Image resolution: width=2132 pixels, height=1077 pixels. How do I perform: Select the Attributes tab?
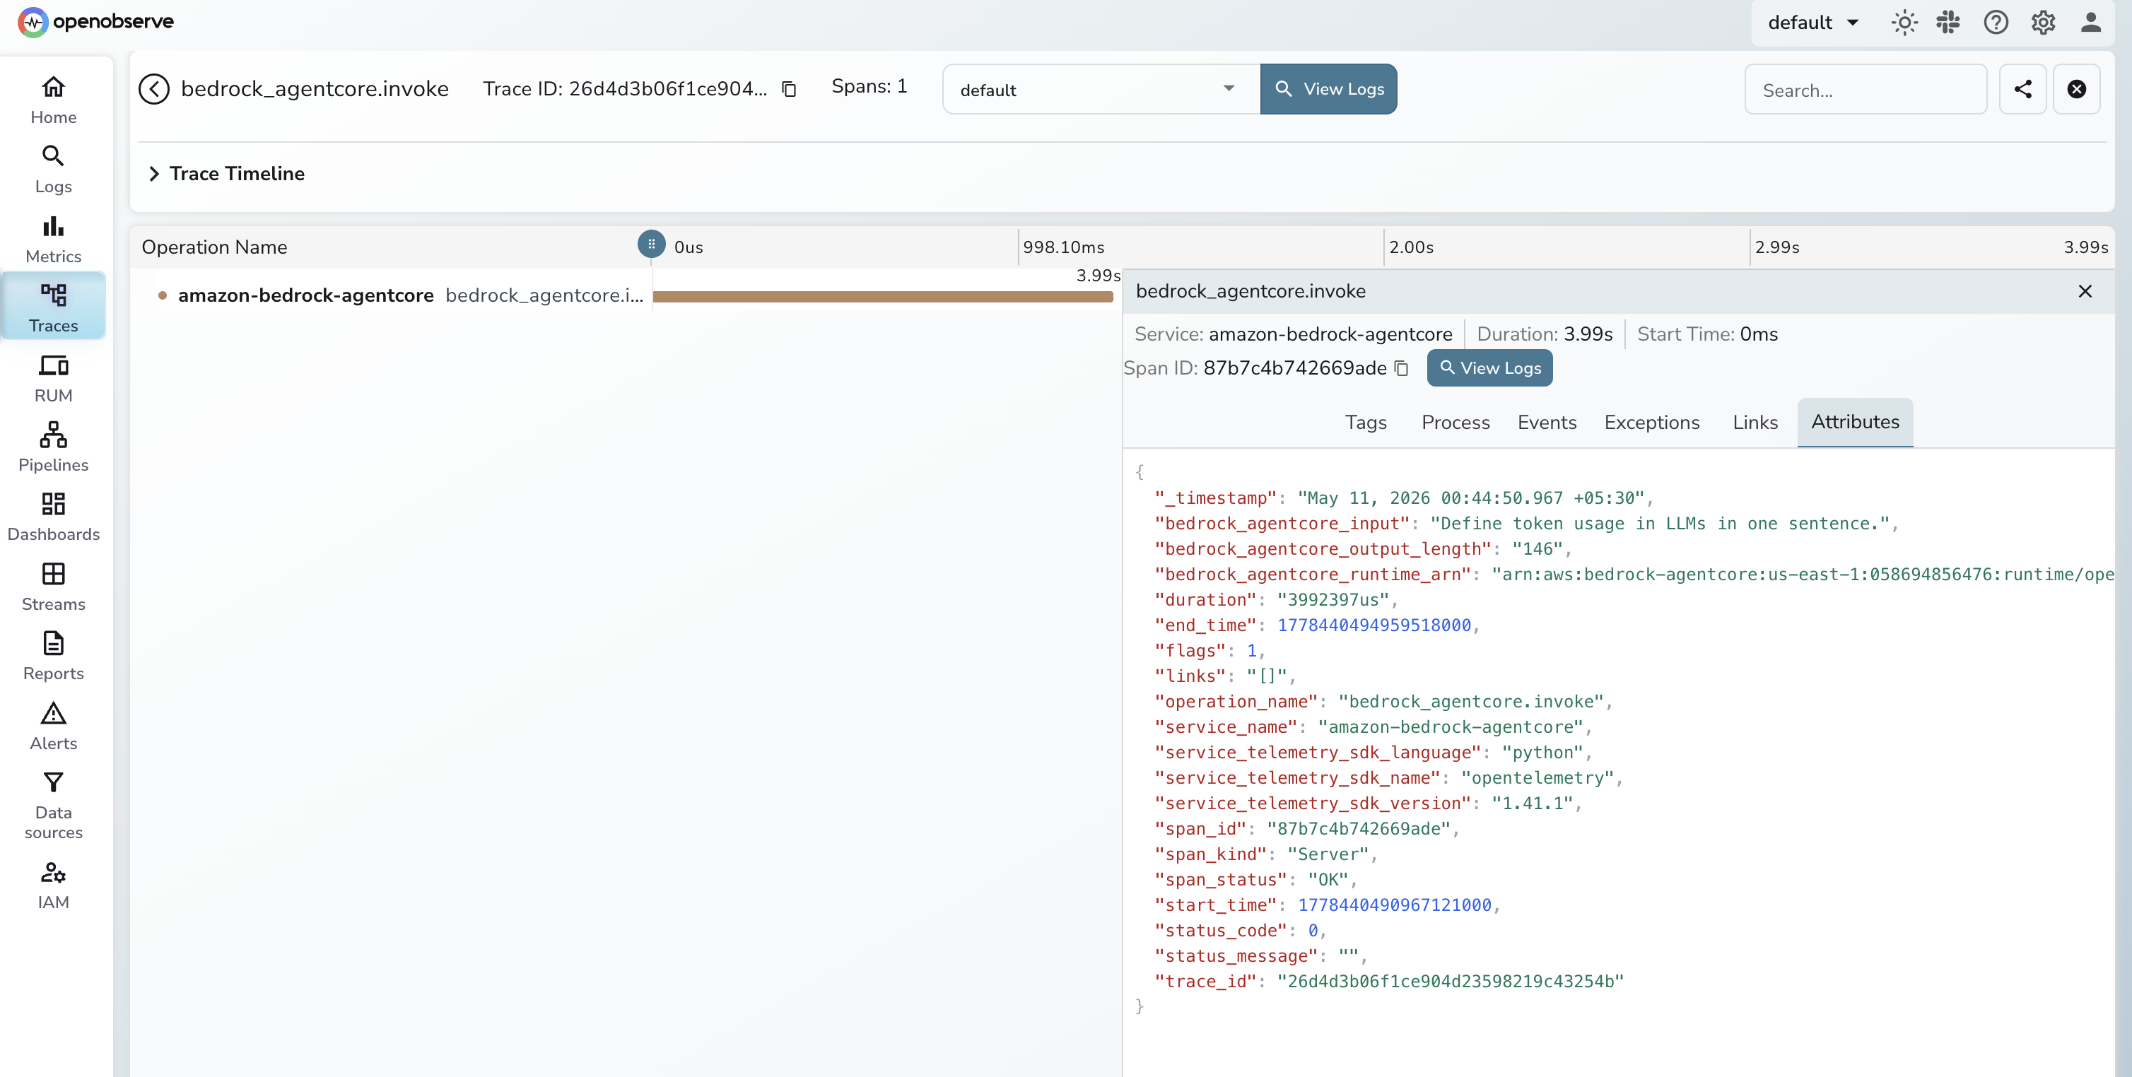(1855, 423)
